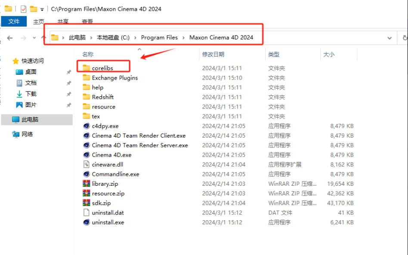Click the new folder icon in title bar
This screenshot has width=408, height=255.
click(34, 9)
